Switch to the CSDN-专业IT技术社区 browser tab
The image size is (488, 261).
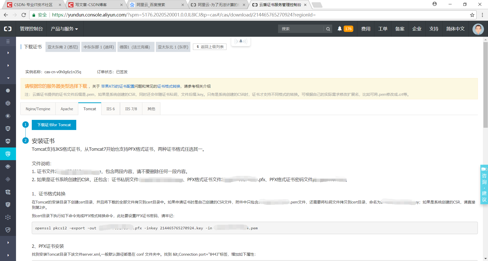(33, 5)
